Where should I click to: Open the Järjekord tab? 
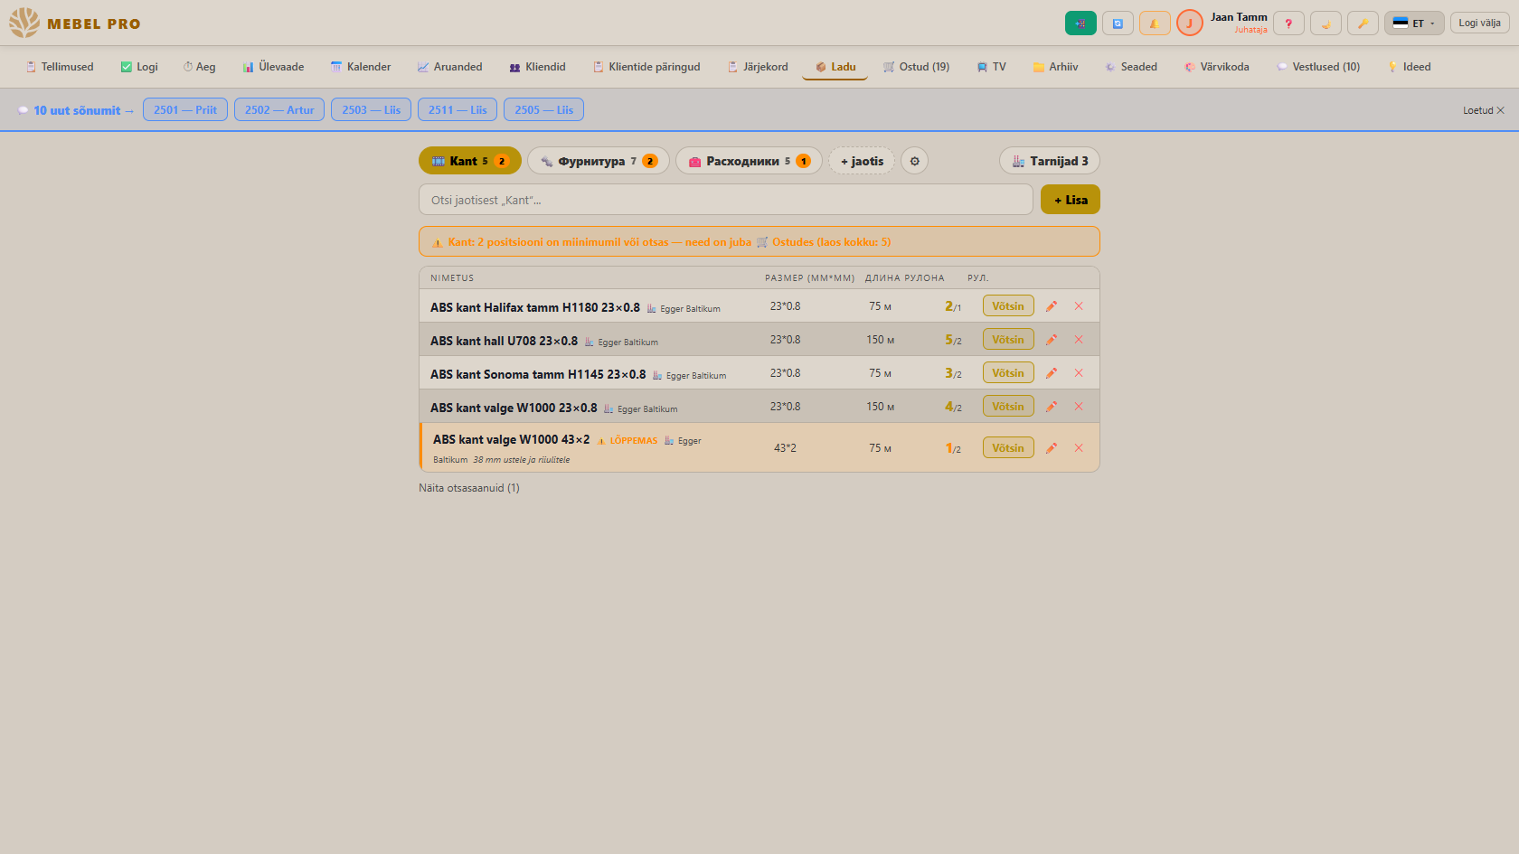(758, 67)
